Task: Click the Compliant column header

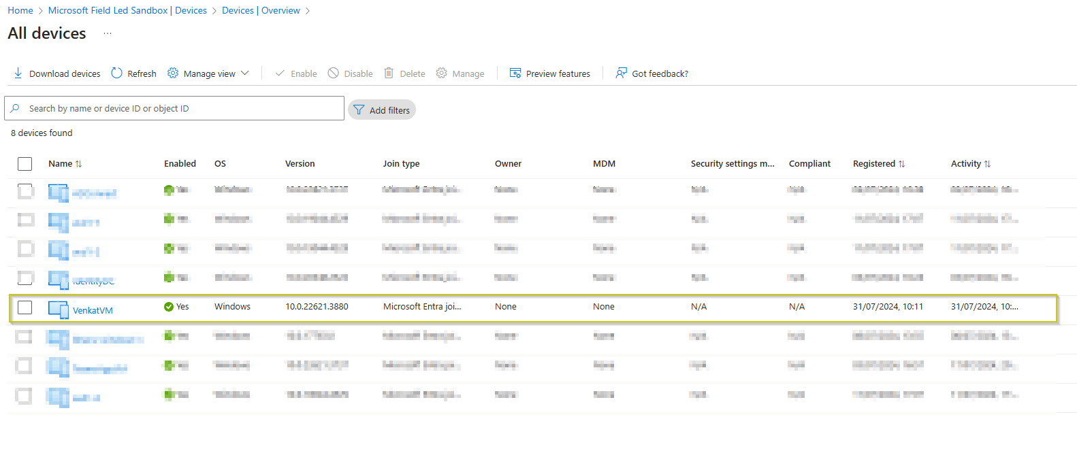Action: [x=809, y=164]
